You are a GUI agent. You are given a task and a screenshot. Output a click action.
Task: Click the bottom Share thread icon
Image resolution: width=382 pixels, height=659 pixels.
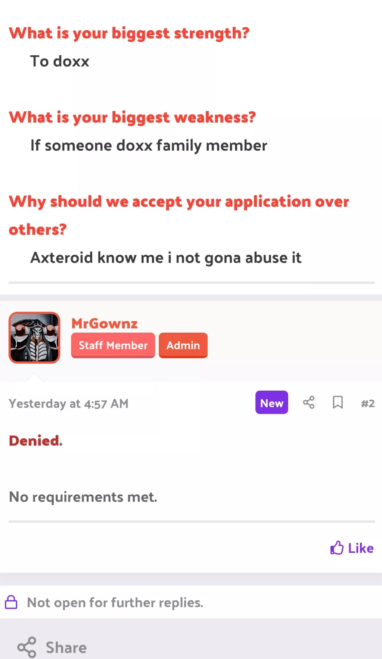pyautogui.click(x=27, y=647)
